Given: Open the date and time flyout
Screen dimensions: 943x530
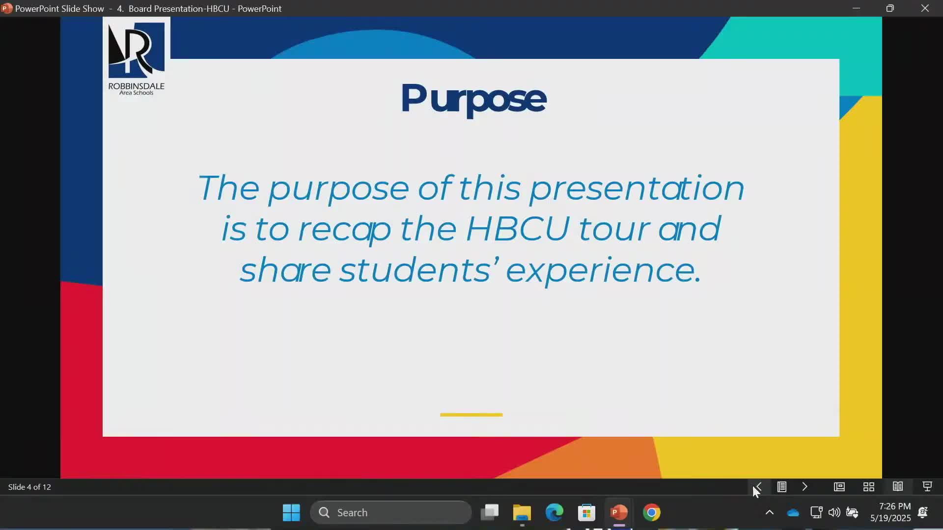Looking at the screenshot, I should 890,512.
